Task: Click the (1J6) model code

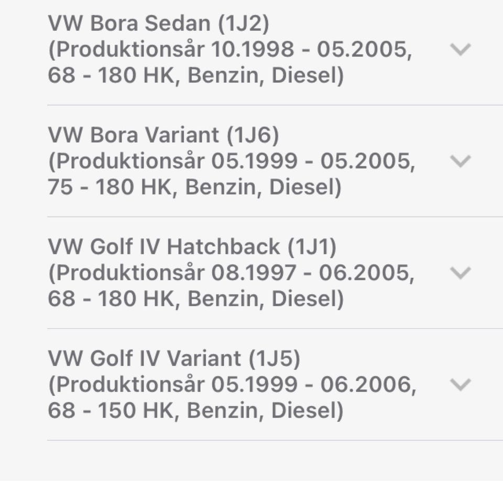Action: pos(253,135)
